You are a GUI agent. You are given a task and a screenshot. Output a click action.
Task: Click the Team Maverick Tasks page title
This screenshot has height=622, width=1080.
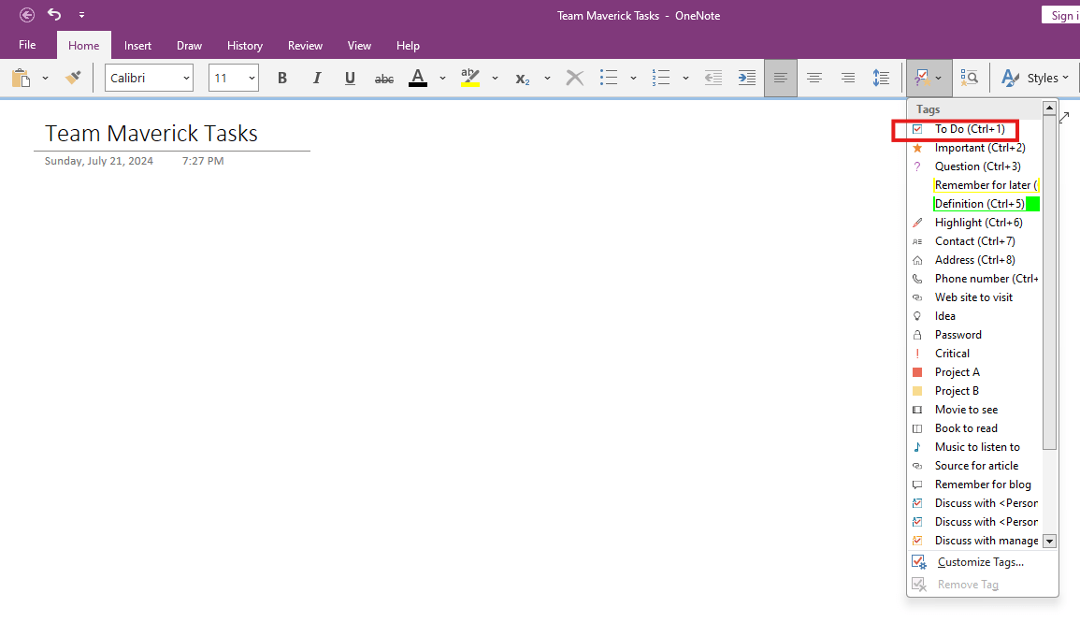[x=151, y=133]
